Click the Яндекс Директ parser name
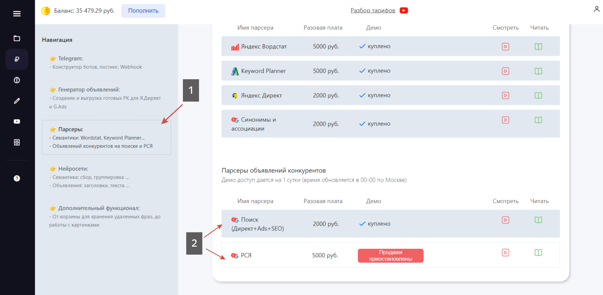This screenshot has width=603, height=295. [261, 96]
